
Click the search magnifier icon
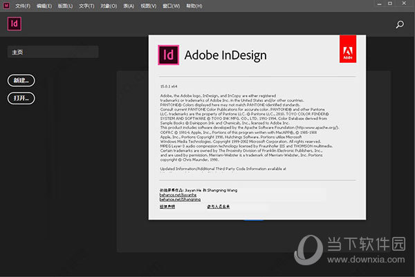point(400,25)
